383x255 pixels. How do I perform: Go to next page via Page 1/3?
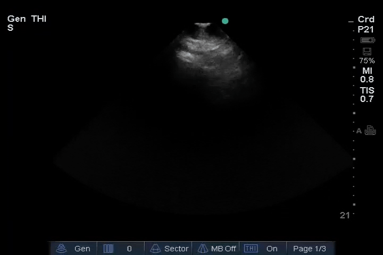point(310,249)
